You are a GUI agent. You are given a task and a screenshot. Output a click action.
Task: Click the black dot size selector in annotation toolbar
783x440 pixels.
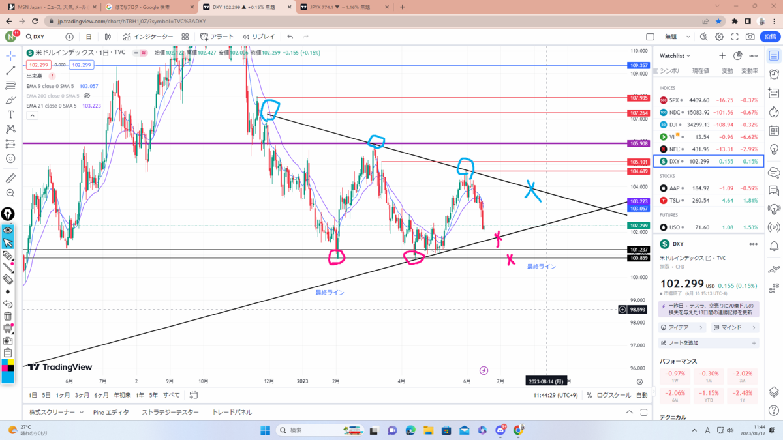8,291
